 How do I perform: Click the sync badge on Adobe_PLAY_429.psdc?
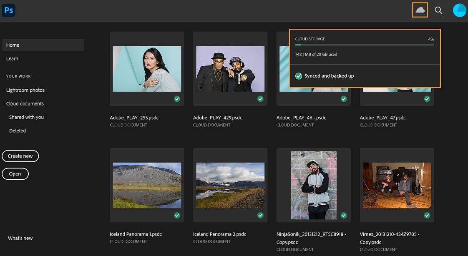click(260, 99)
